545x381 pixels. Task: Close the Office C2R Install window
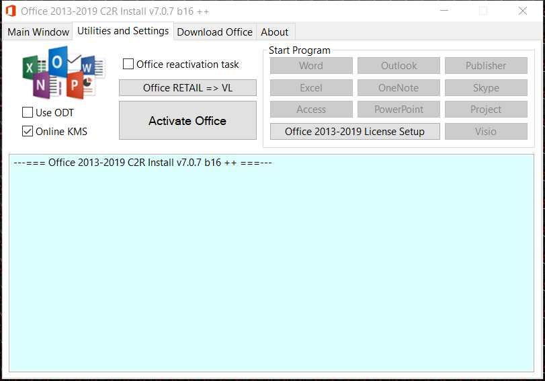pos(522,11)
